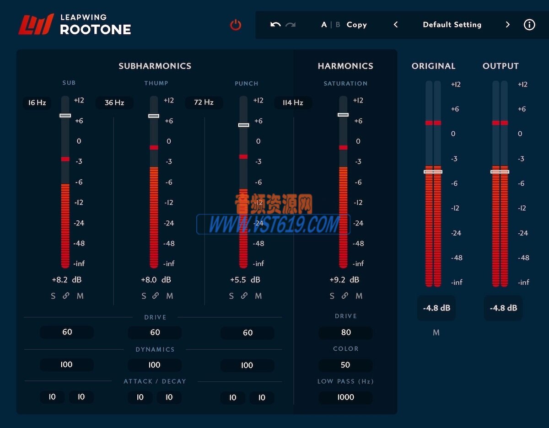The width and height of the screenshot is (549, 428).
Task: Click the undo arrow icon
Action: (x=275, y=25)
